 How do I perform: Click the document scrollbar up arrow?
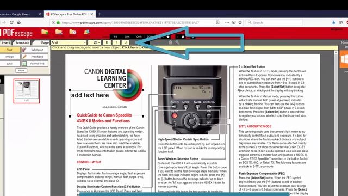click(x=335, y=52)
